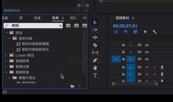Click the Export Frame icon under monitor

click(86, 10)
